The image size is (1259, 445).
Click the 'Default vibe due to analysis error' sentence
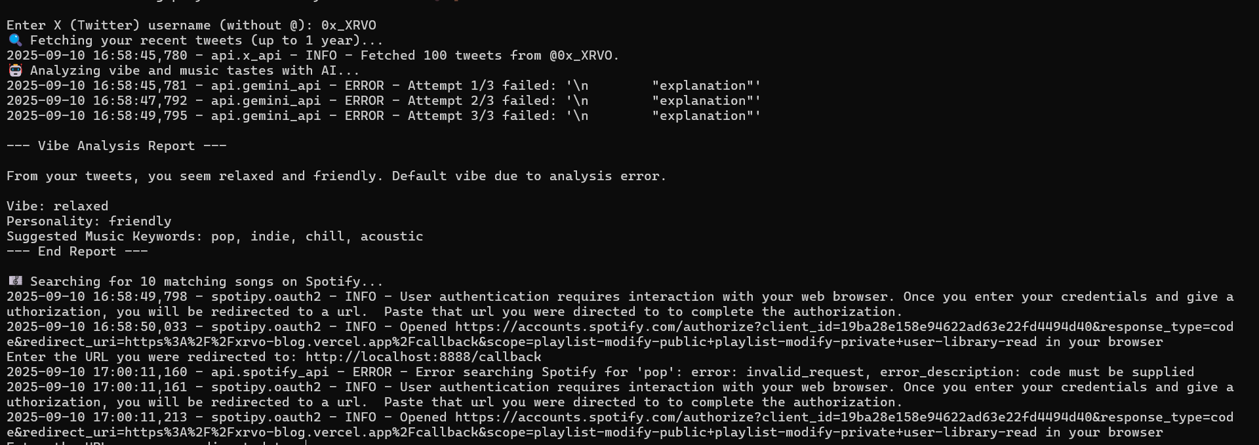click(x=529, y=176)
